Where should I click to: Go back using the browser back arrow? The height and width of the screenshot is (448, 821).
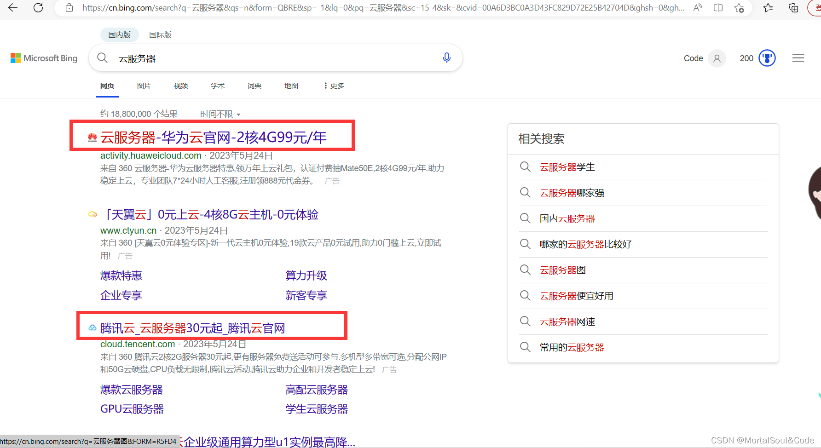tap(13, 7)
